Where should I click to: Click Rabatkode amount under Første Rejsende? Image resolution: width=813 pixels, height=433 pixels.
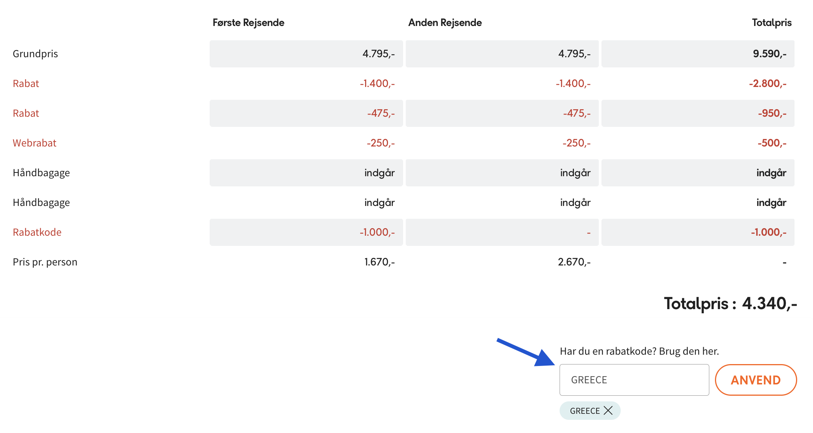click(377, 232)
